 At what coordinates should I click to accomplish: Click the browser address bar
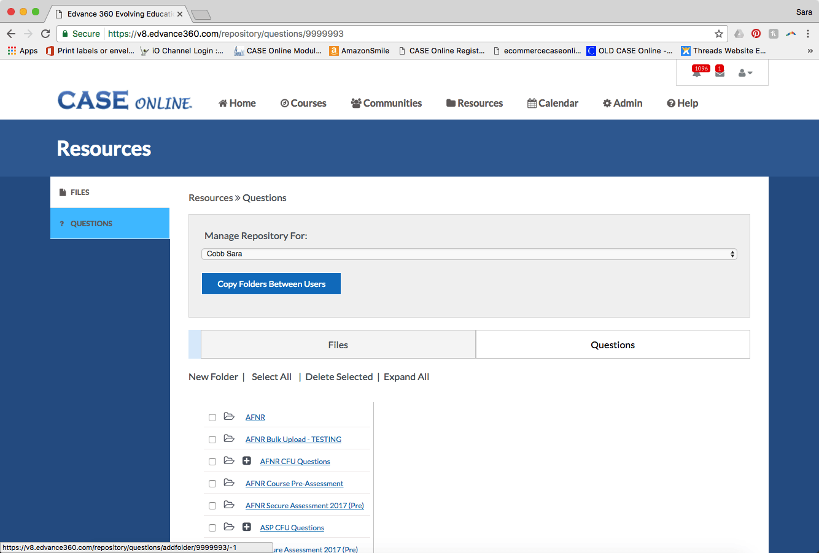coord(405,34)
